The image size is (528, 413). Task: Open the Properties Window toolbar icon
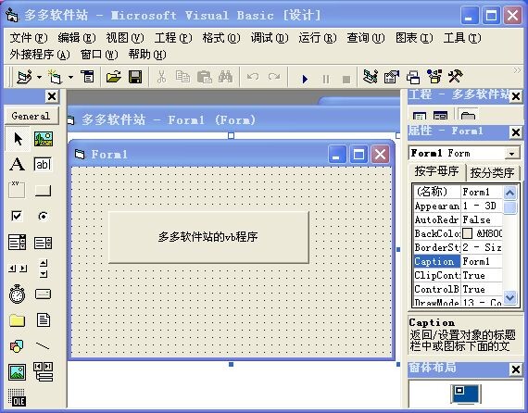(392, 77)
